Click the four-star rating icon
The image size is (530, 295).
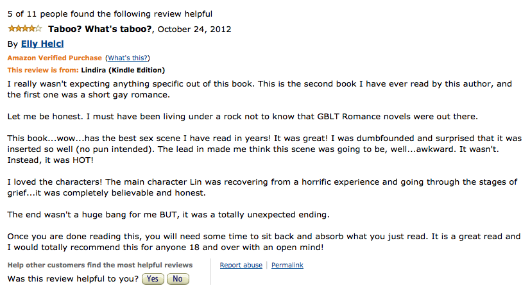point(25,28)
